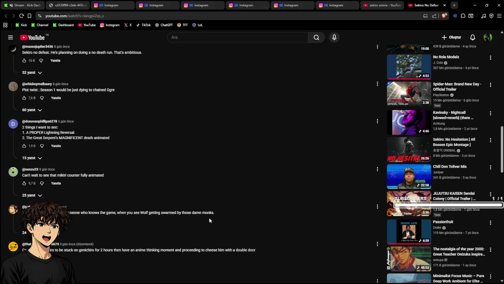Open the Kick bookmark

(x=21, y=25)
